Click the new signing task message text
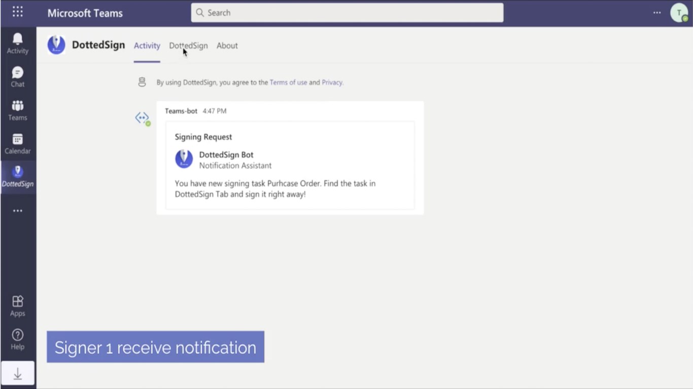This screenshot has width=693, height=389. click(x=275, y=189)
